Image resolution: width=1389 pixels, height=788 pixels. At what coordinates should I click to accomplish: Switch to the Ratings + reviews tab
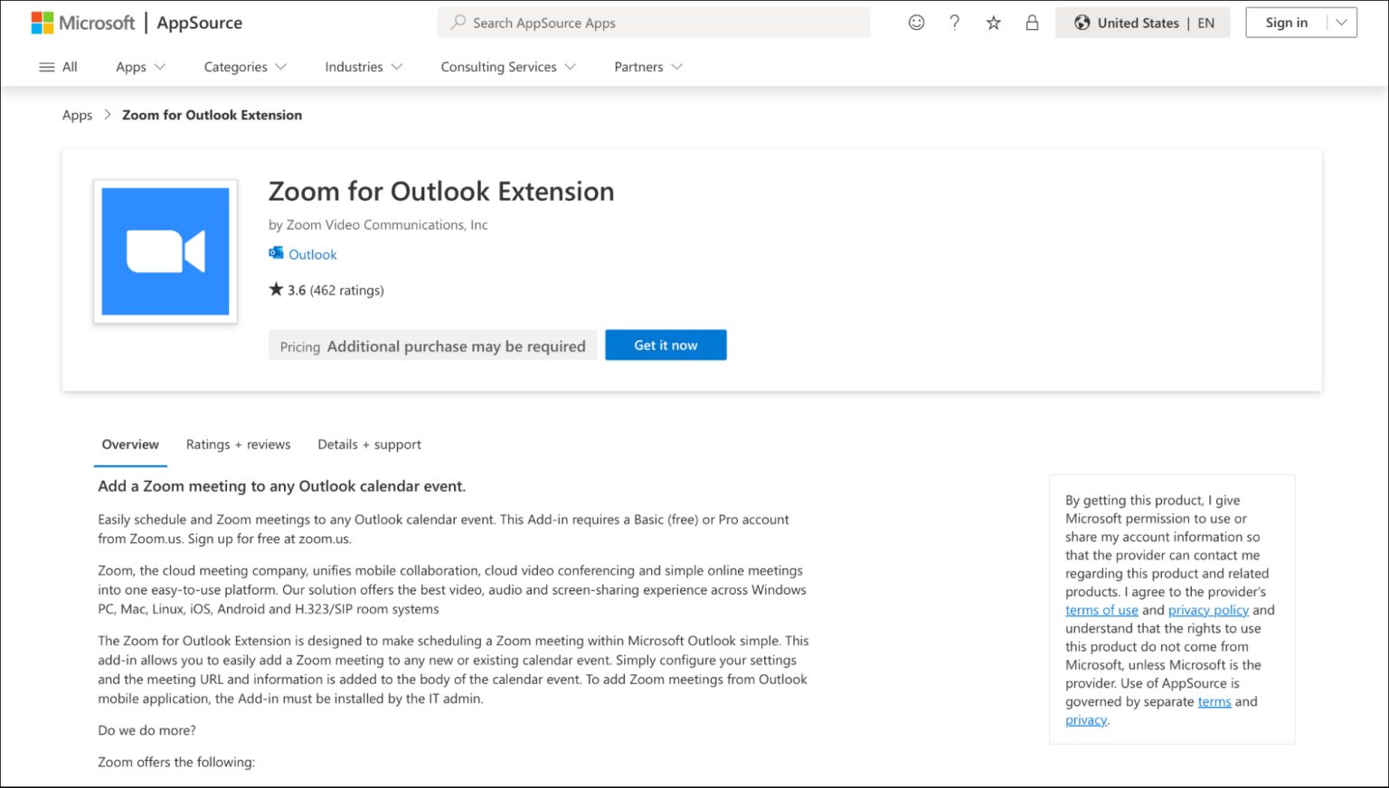click(238, 444)
